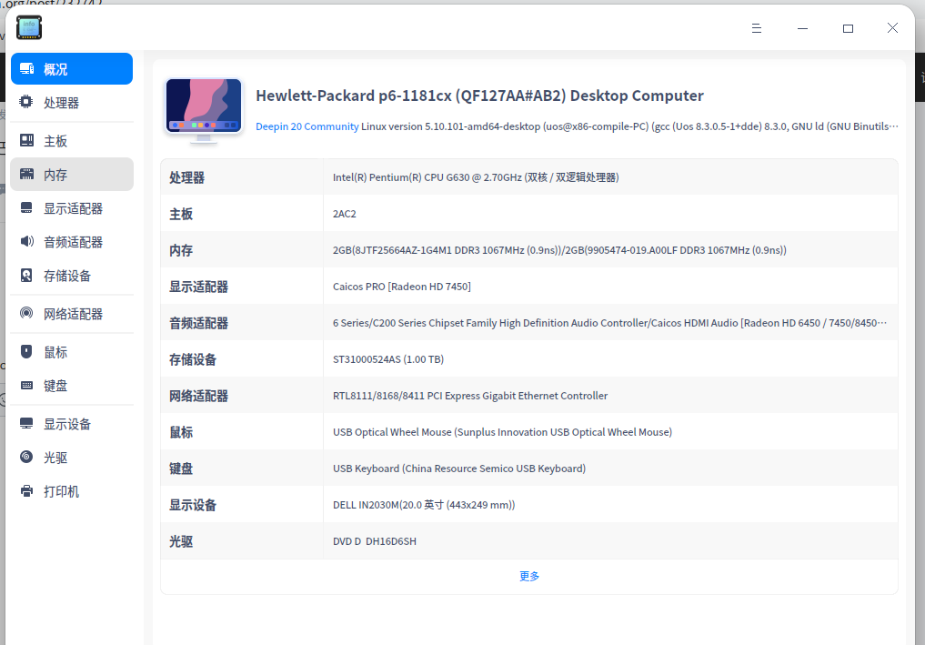Image resolution: width=925 pixels, height=645 pixels.
Task: Select the 显示适配器 (Display Adapter) icon
Action: (x=28, y=207)
